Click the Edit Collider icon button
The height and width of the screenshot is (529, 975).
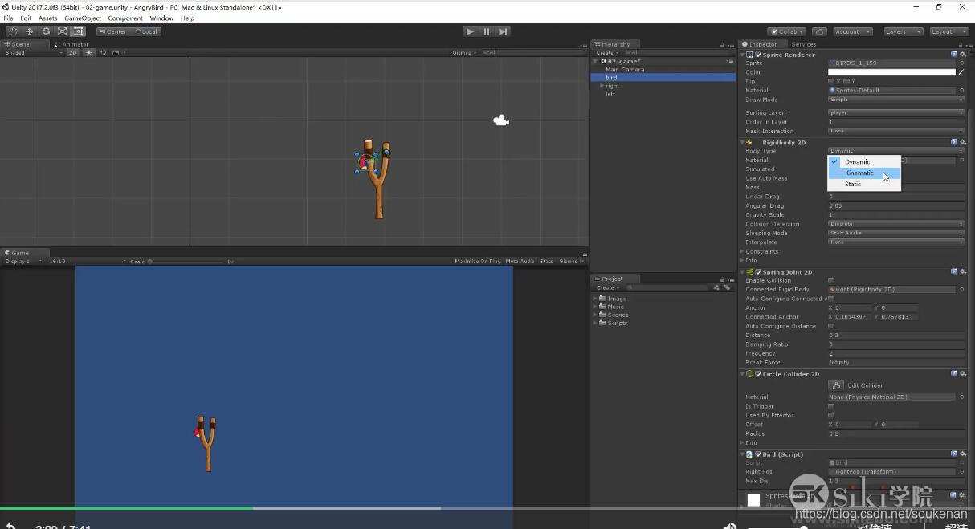point(836,385)
